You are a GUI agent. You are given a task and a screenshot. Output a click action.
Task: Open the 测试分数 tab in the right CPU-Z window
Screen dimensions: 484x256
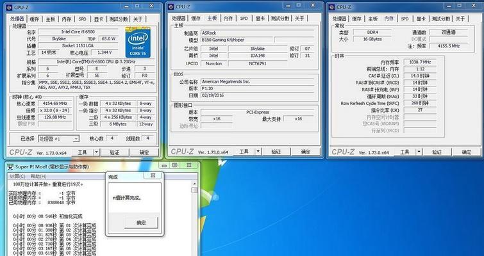441,19
